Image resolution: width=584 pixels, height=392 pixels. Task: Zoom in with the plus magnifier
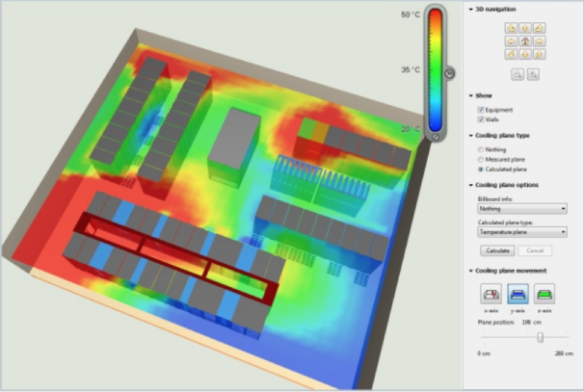(x=533, y=74)
